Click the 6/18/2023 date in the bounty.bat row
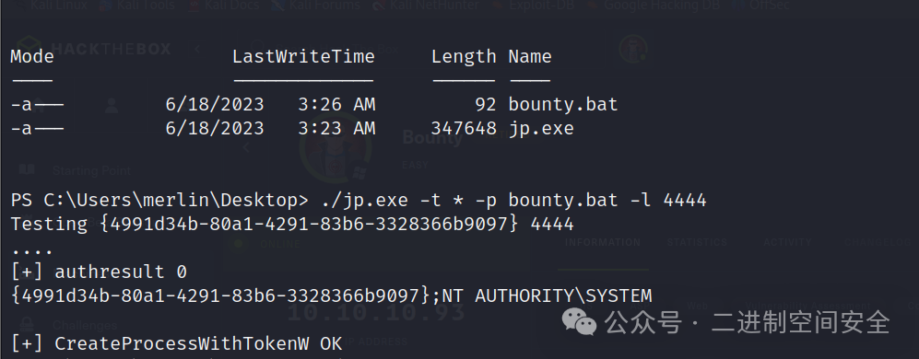919x359 pixels. click(215, 105)
